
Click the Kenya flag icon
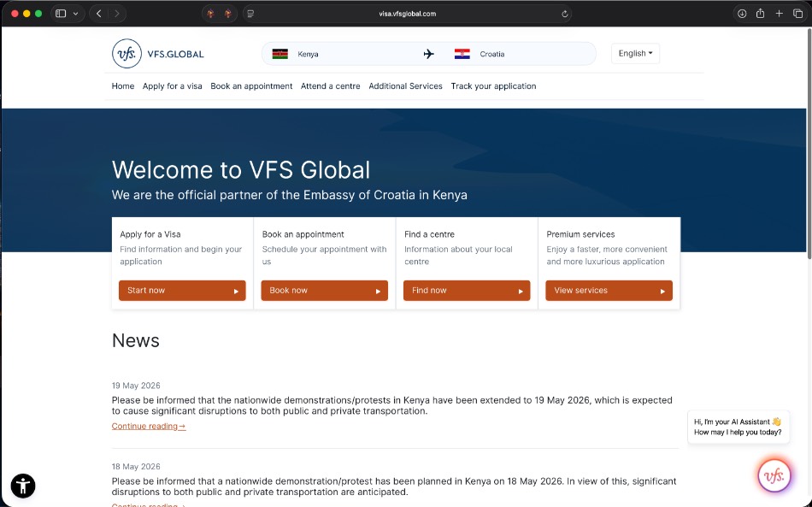pyautogui.click(x=280, y=54)
